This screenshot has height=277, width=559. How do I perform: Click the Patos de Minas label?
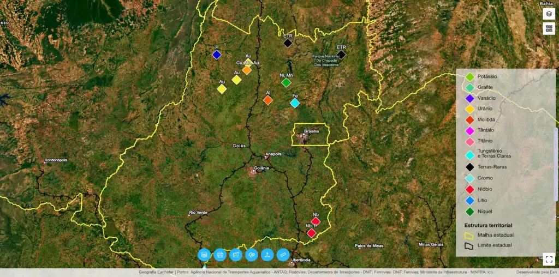click(x=368, y=246)
